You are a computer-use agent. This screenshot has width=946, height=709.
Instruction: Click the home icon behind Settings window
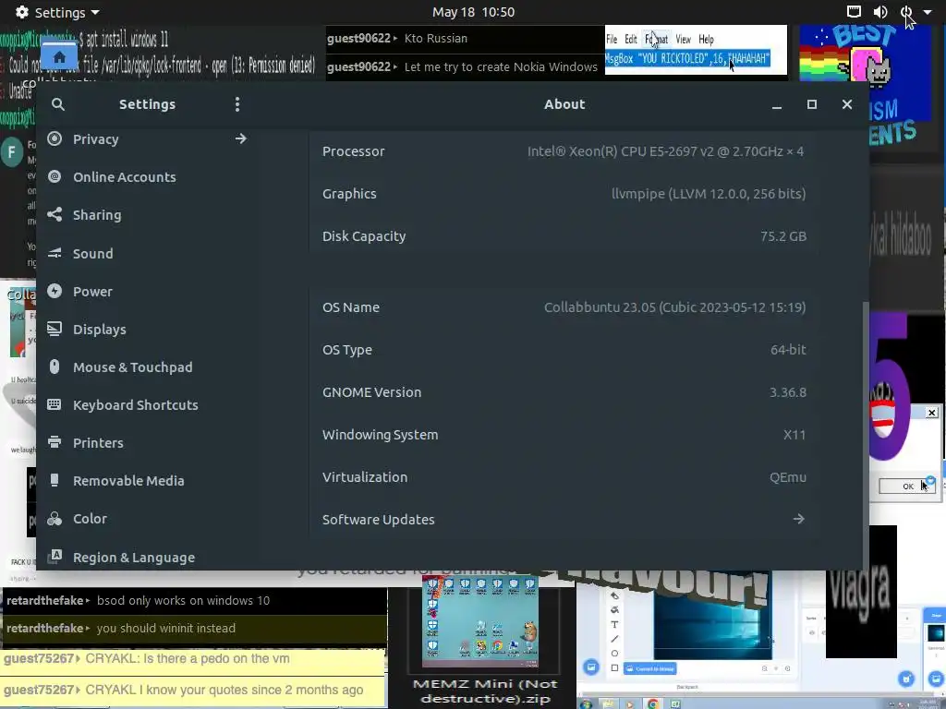[x=59, y=57]
